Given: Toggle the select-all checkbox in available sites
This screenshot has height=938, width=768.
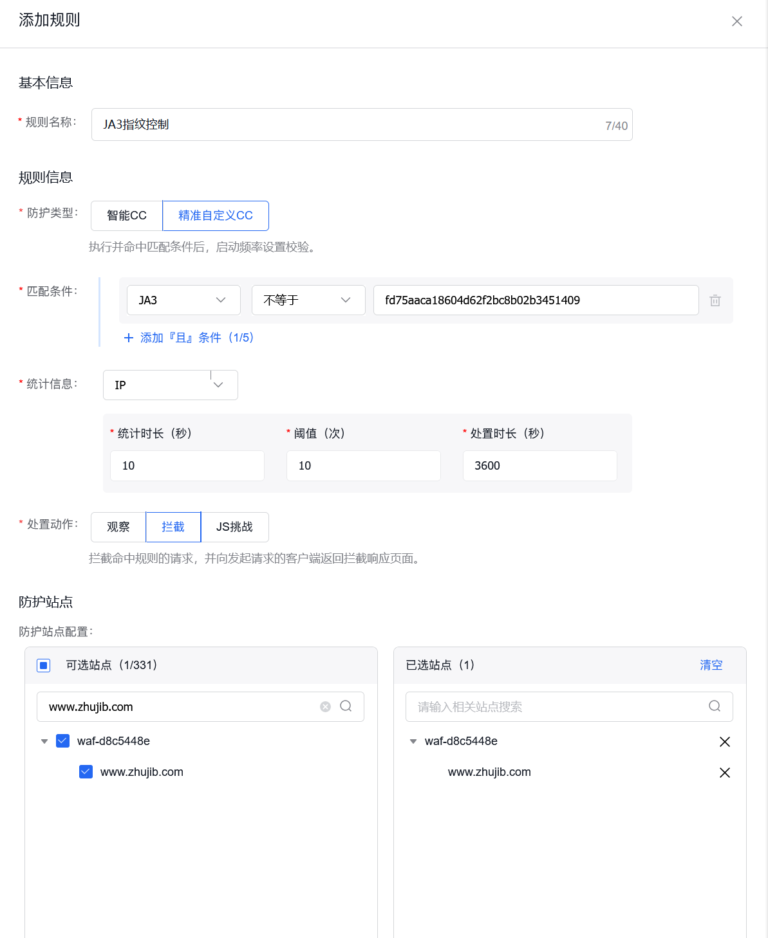Looking at the screenshot, I should pos(43,665).
